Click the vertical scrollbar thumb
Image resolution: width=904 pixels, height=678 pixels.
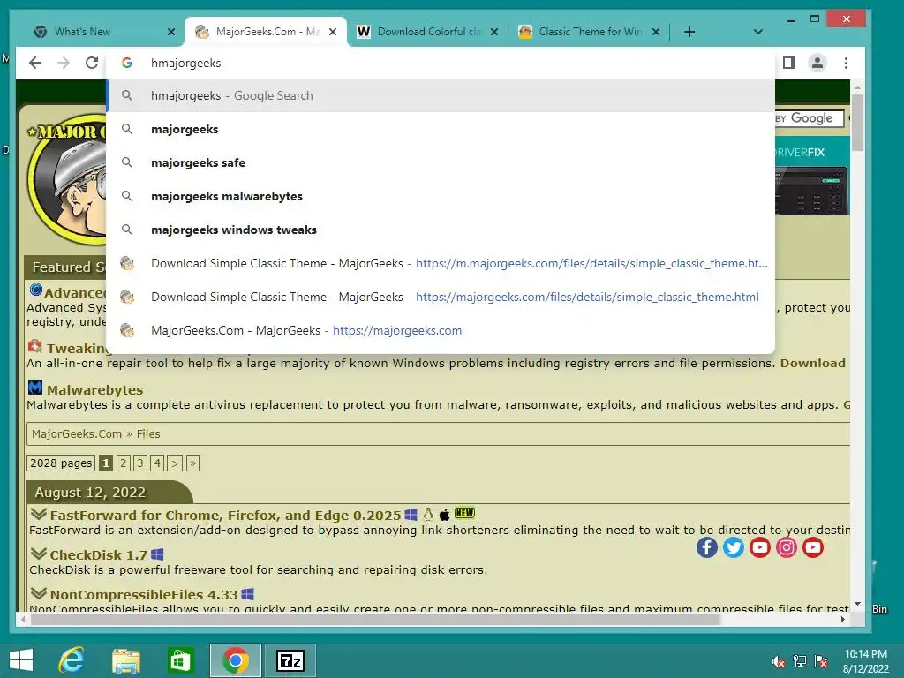point(857,123)
